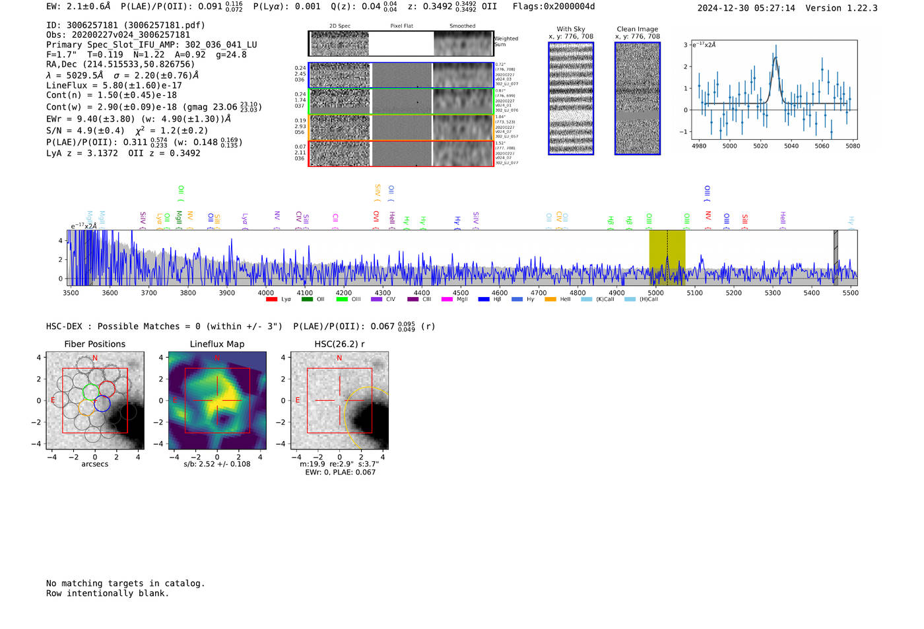Click the red Lyα legend swatch
Viewport: 924px width, 629px height.
point(271,299)
